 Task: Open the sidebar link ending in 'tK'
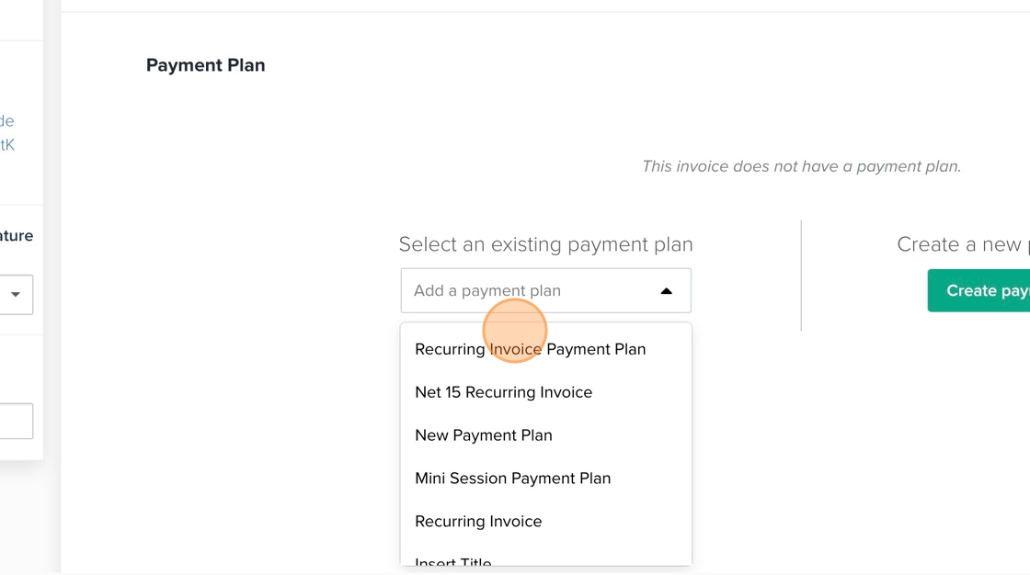coord(7,144)
